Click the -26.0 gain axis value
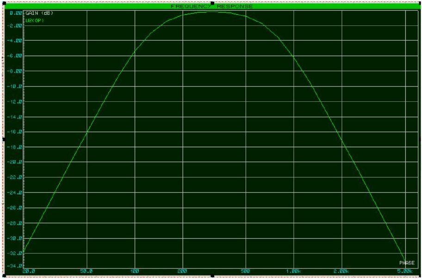This screenshot has width=422, height=280. tap(15, 208)
